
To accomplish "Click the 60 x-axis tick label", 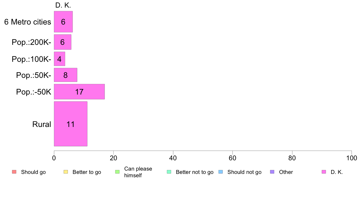I will [x=232, y=158].
